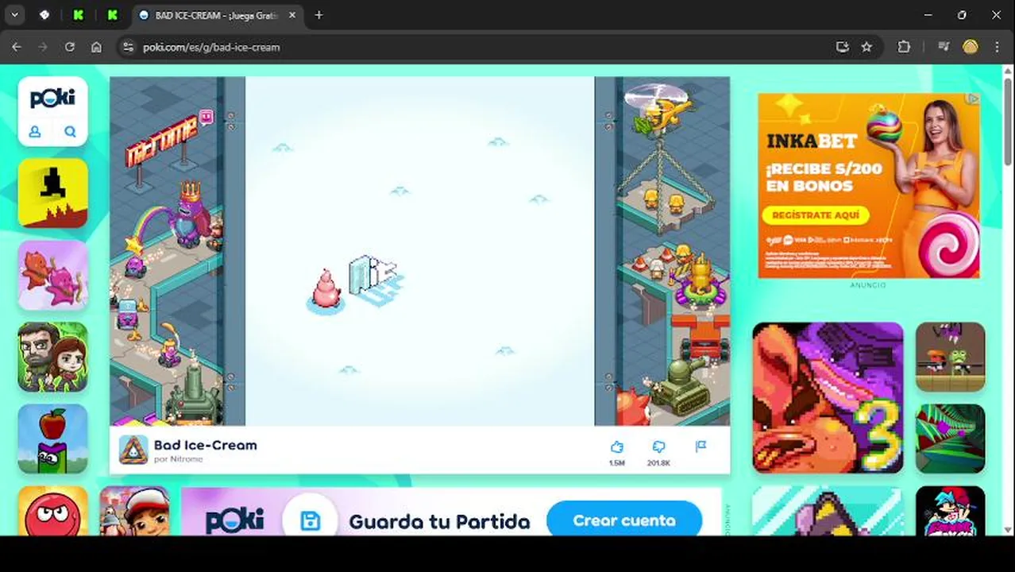This screenshot has width=1015, height=572.
Task: Close the BAD ICE-CREAM tab
Action: point(291,15)
